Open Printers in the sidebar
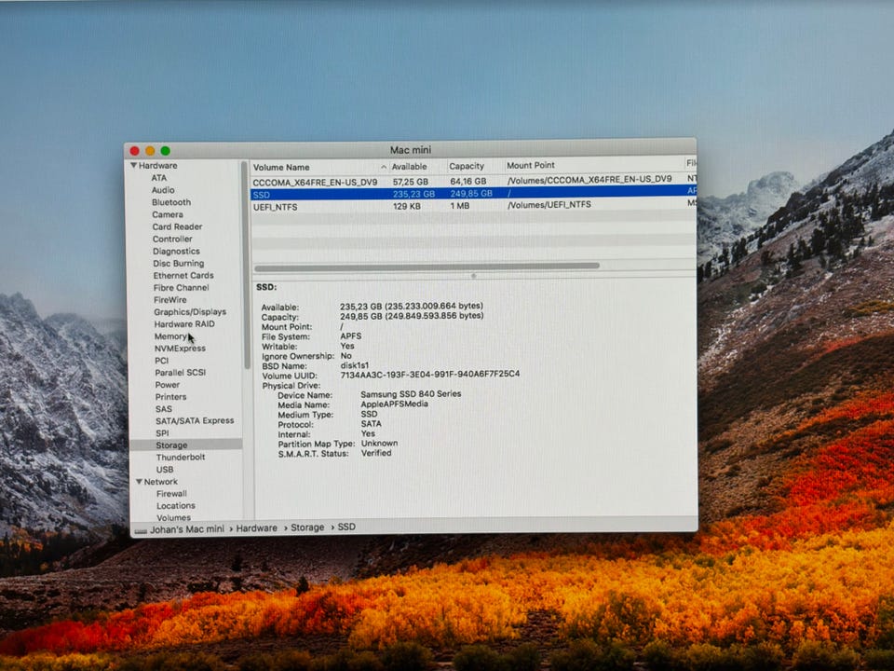Viewport: 894px width, 671px height. [171, 397]
